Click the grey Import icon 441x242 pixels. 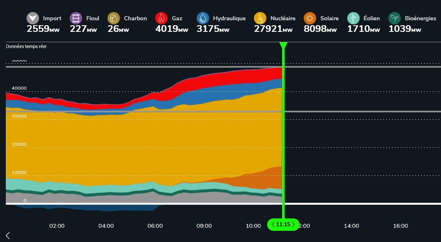click(33, 18)
